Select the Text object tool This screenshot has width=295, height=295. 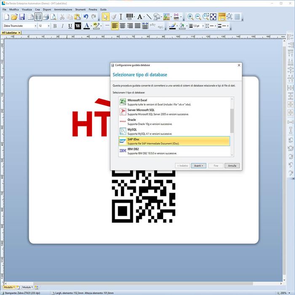(139, 17)
